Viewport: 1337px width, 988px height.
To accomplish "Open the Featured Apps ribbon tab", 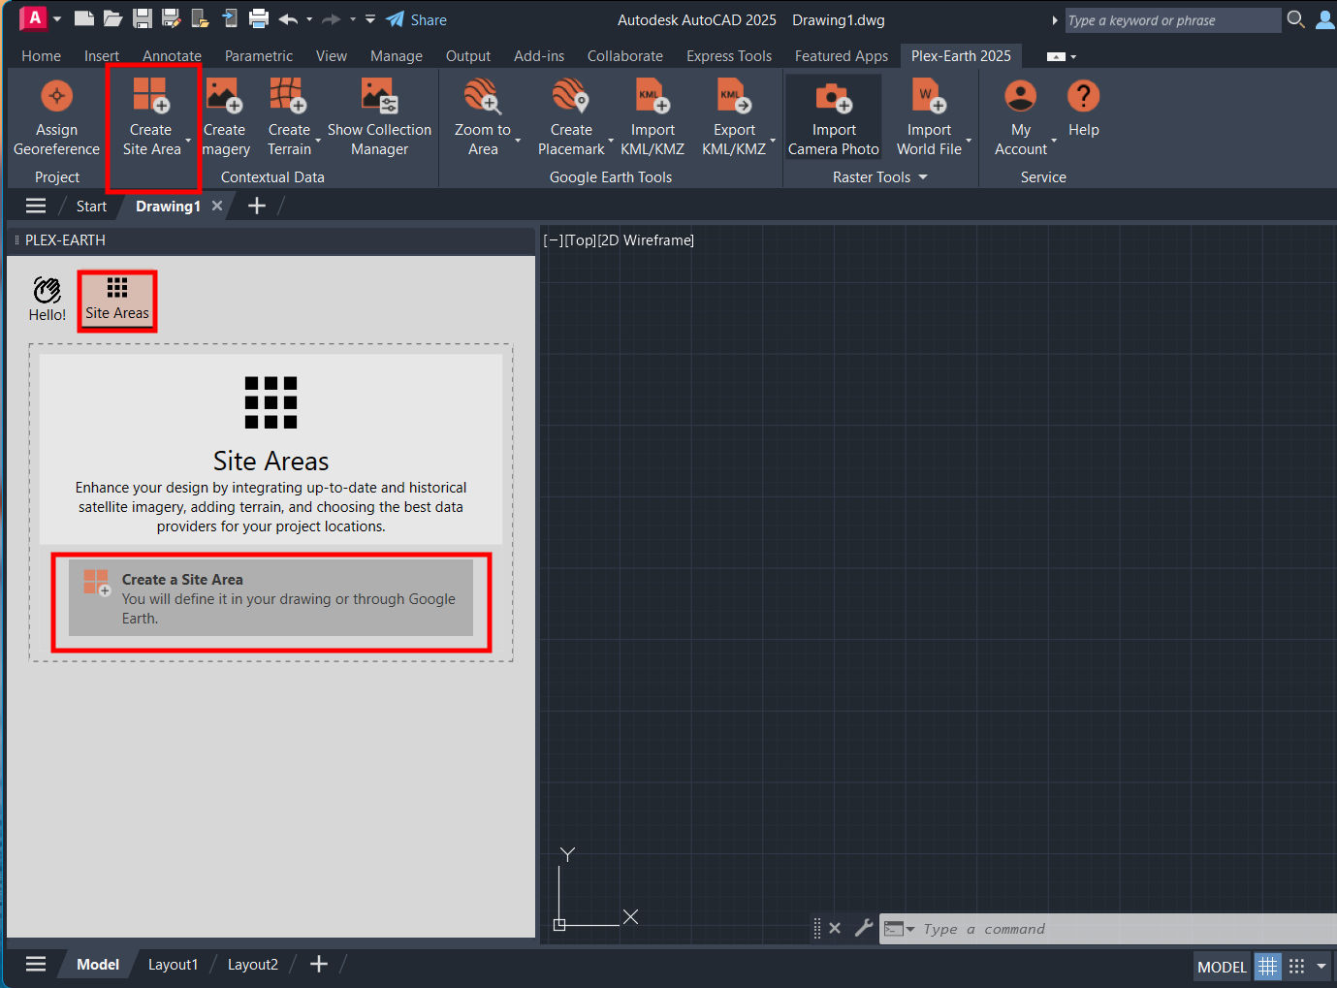I will (842, 56).
